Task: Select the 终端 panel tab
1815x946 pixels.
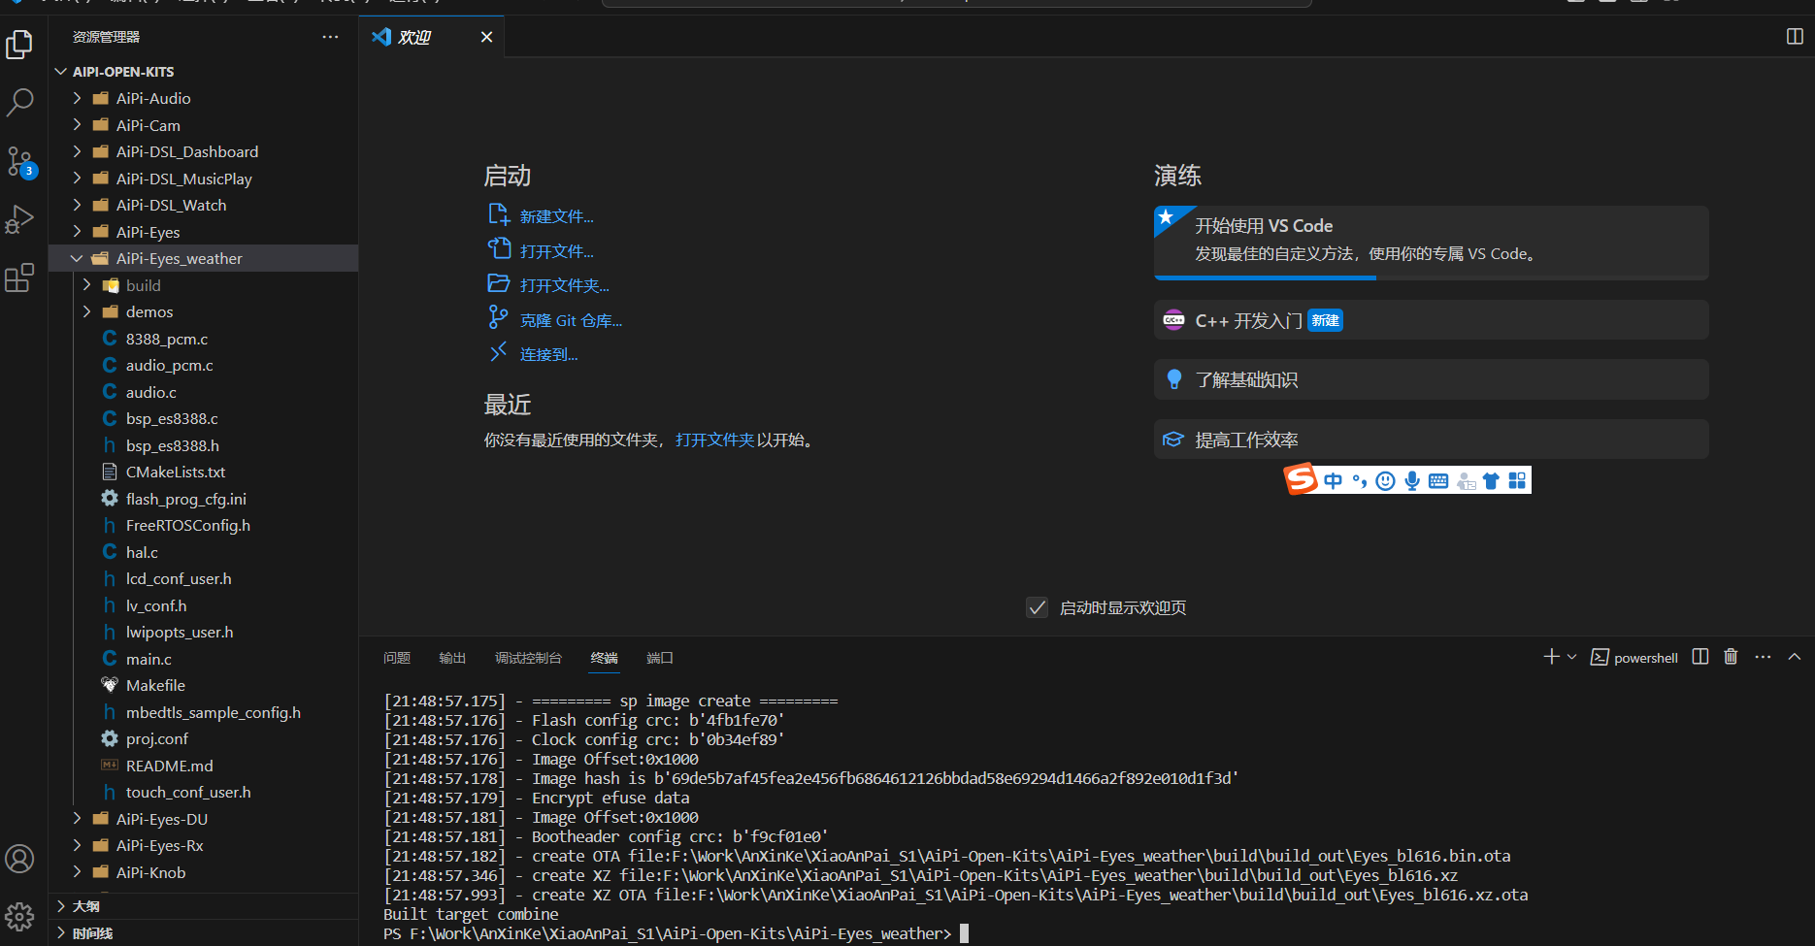Action: (x=604, y=658)
